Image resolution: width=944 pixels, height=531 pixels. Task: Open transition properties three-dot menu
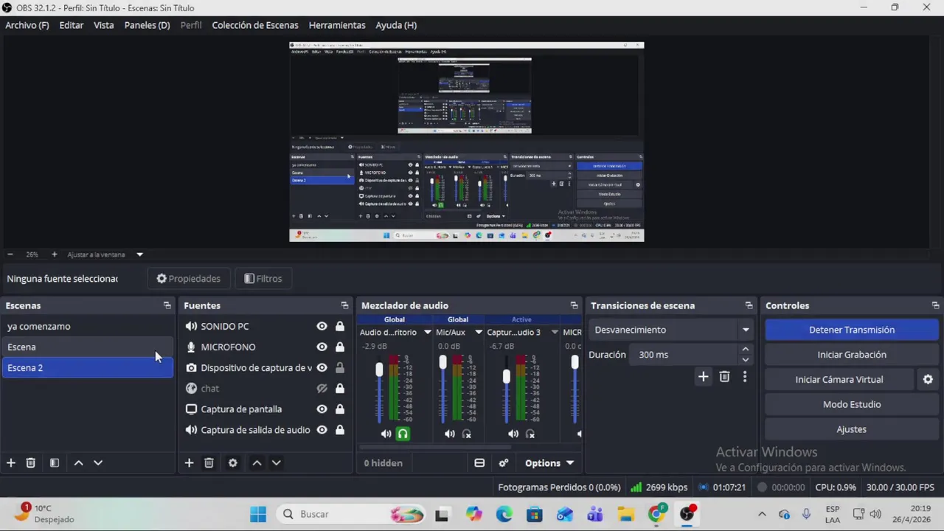click(x=745, y=377)
